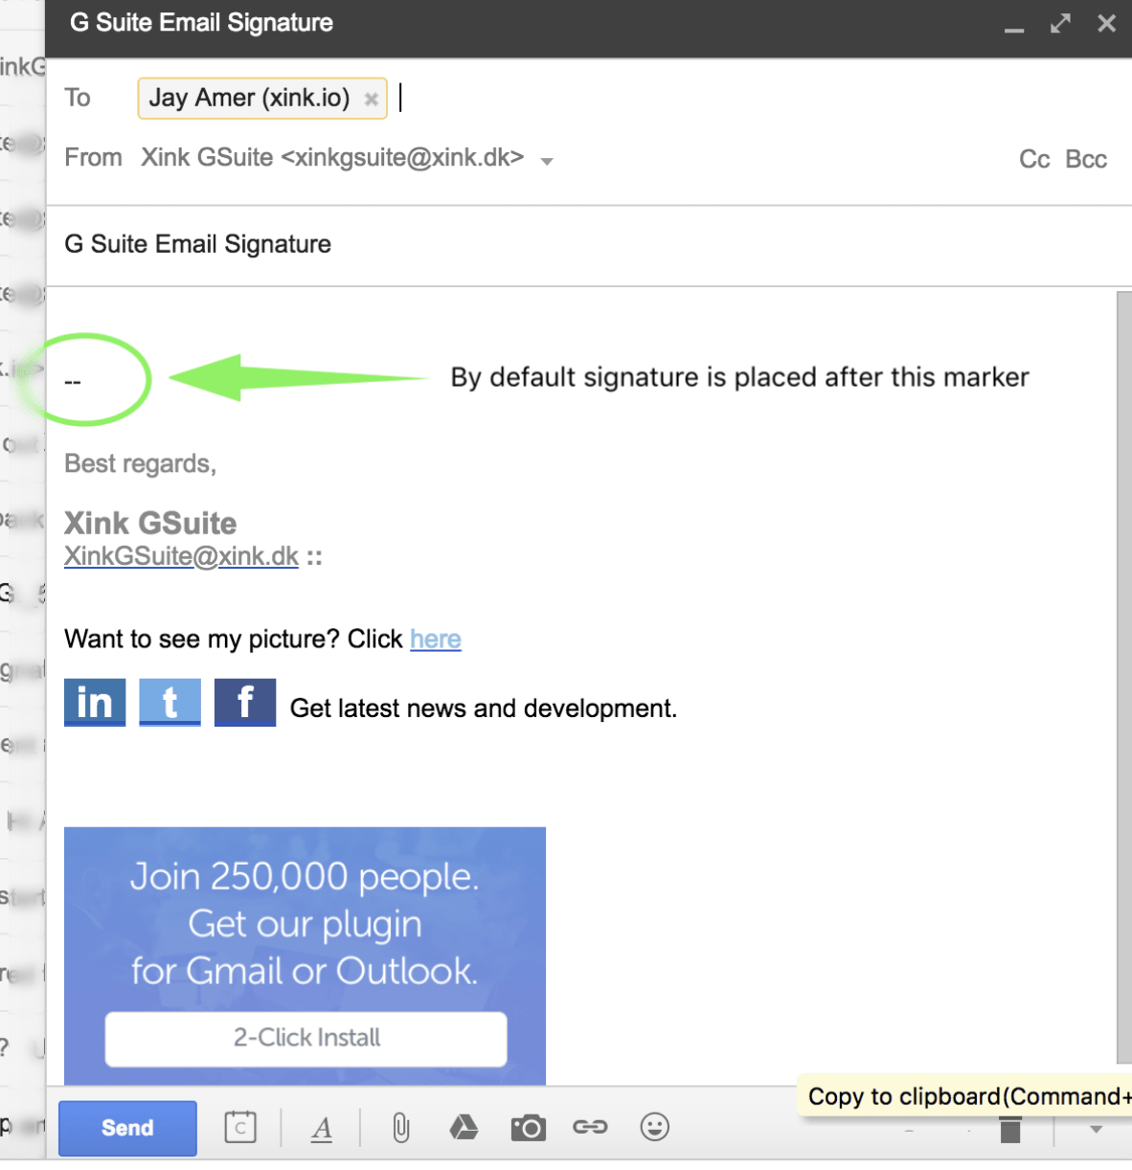Expand the From address dropdown
This screenshot has width=1132, height=1170.
coord(546,161)
